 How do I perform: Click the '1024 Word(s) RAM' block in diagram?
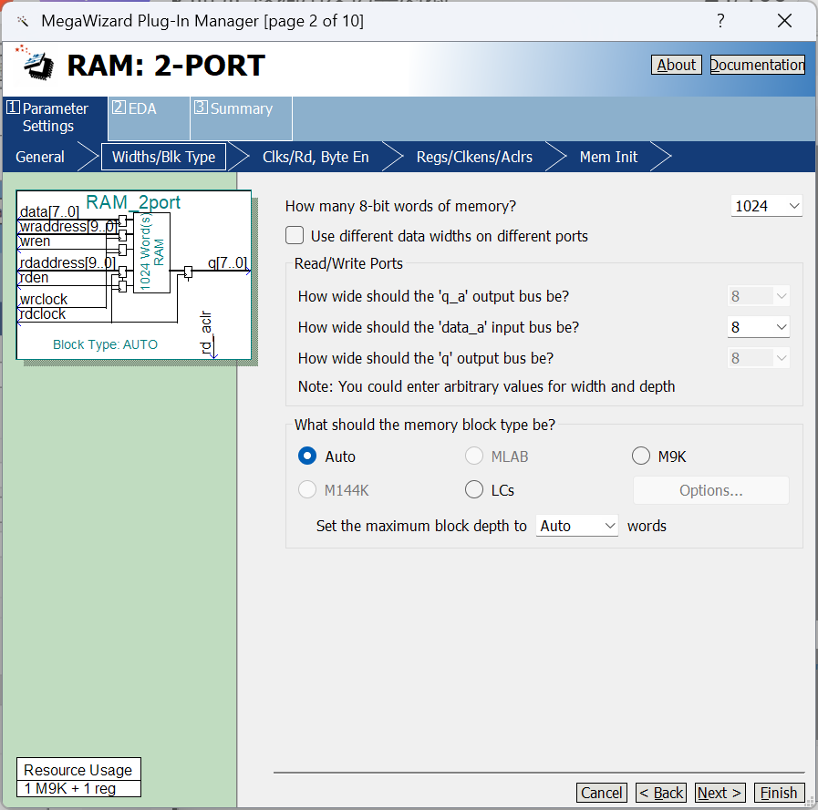click(151, 252)
